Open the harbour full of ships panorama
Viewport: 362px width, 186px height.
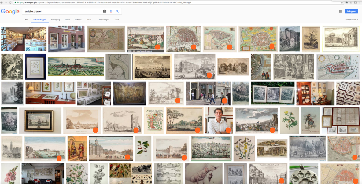click(x=211, y=148)
